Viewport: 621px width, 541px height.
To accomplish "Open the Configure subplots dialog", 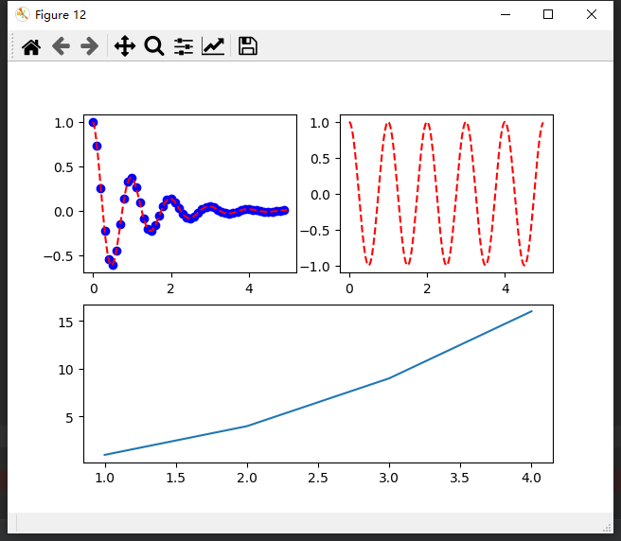I will pos(184,46).
